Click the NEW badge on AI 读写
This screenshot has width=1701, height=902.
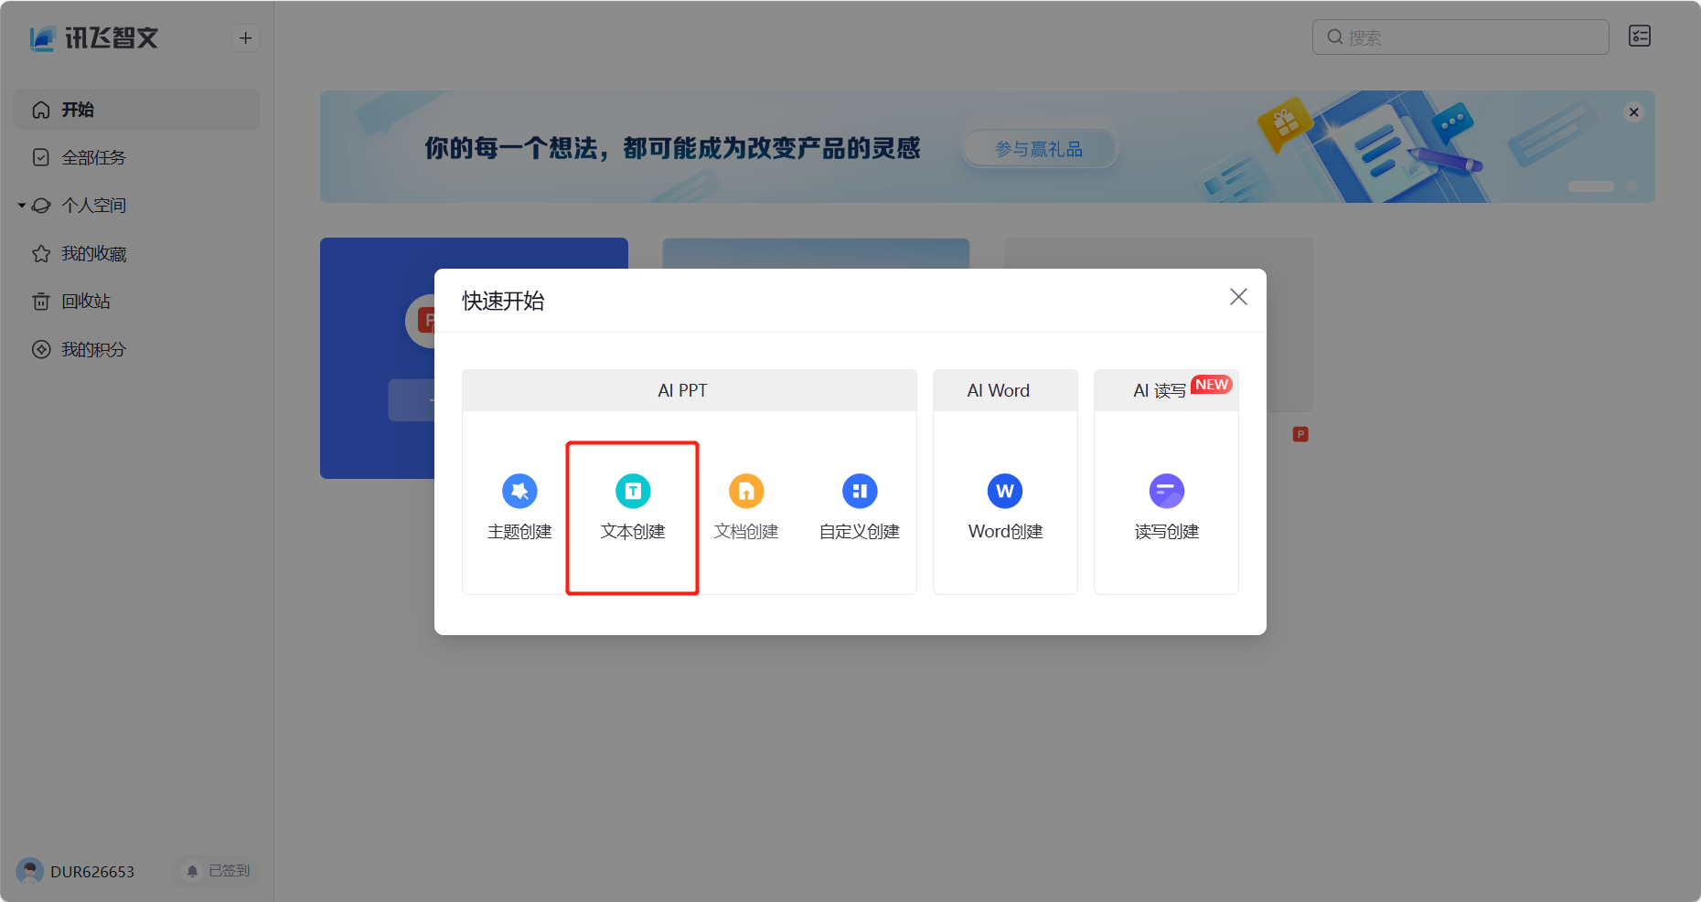pyautogui.click(x=1212, y=385)
